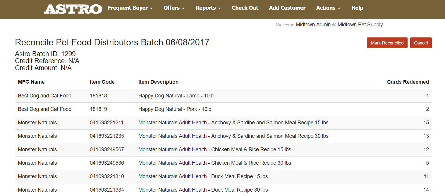Click Happy Dog Natural - Pork - 10lb

click(x=175, y=109)
